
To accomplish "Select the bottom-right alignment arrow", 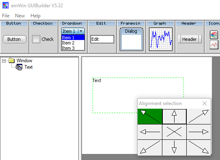I will (198, 147).
